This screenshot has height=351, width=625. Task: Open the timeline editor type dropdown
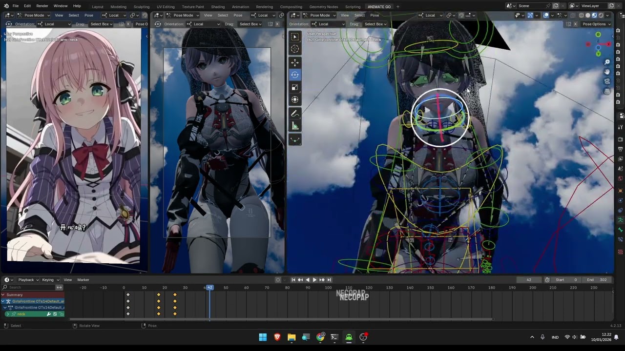point(8,280)
